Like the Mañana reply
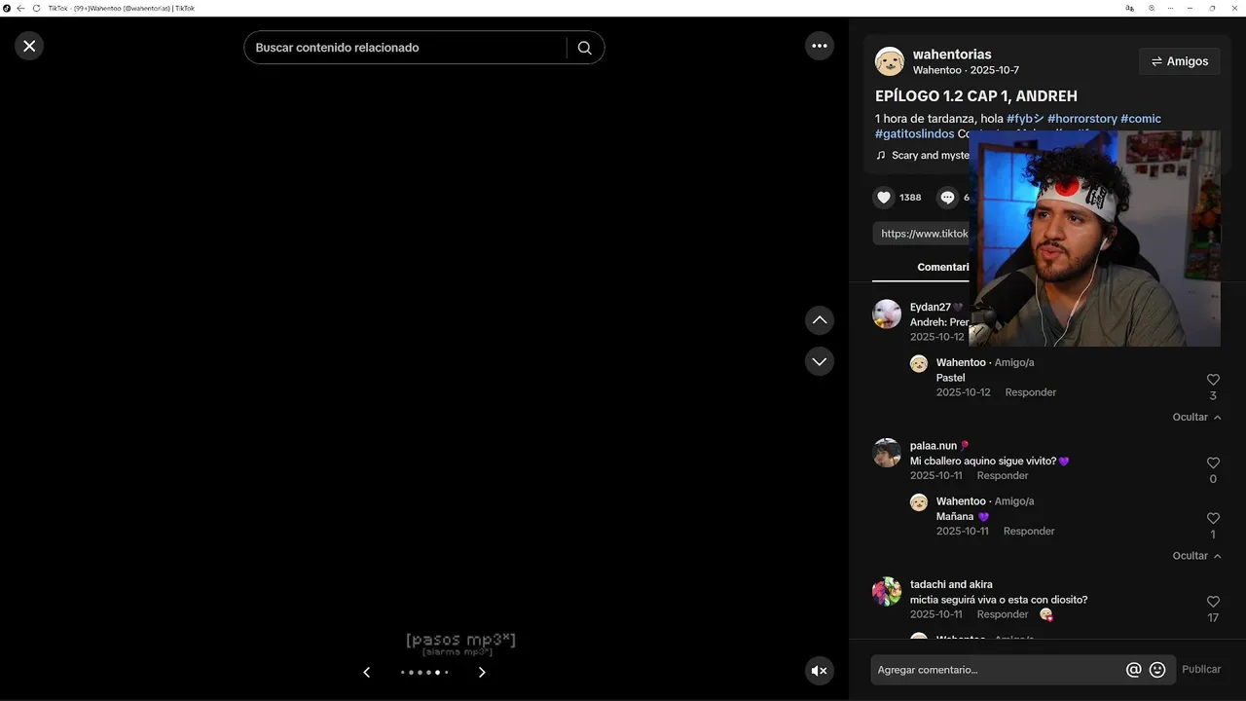The height and width of the screenshot is (701, 1246). 1213,519
